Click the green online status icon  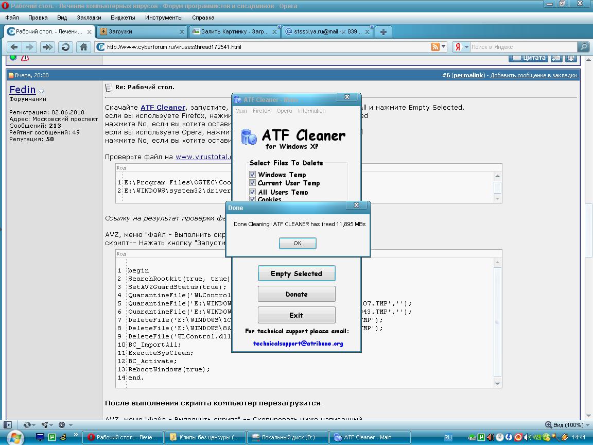[13, 57]
